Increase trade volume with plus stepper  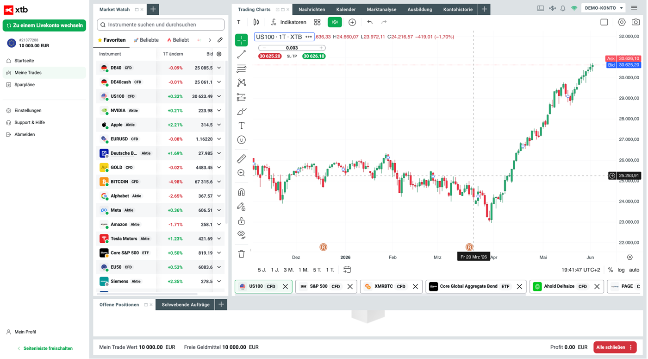(x=321, y=48)
